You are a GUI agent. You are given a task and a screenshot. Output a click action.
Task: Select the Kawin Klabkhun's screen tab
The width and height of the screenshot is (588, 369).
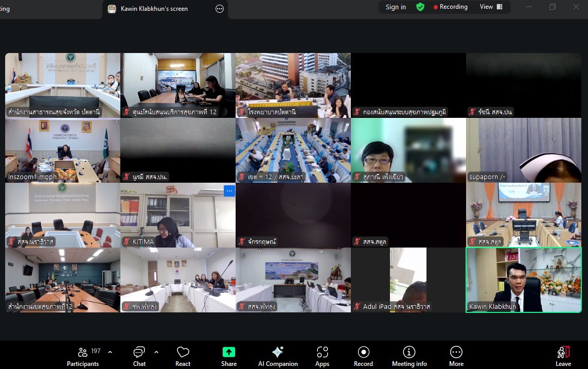(x=154, y=9)
